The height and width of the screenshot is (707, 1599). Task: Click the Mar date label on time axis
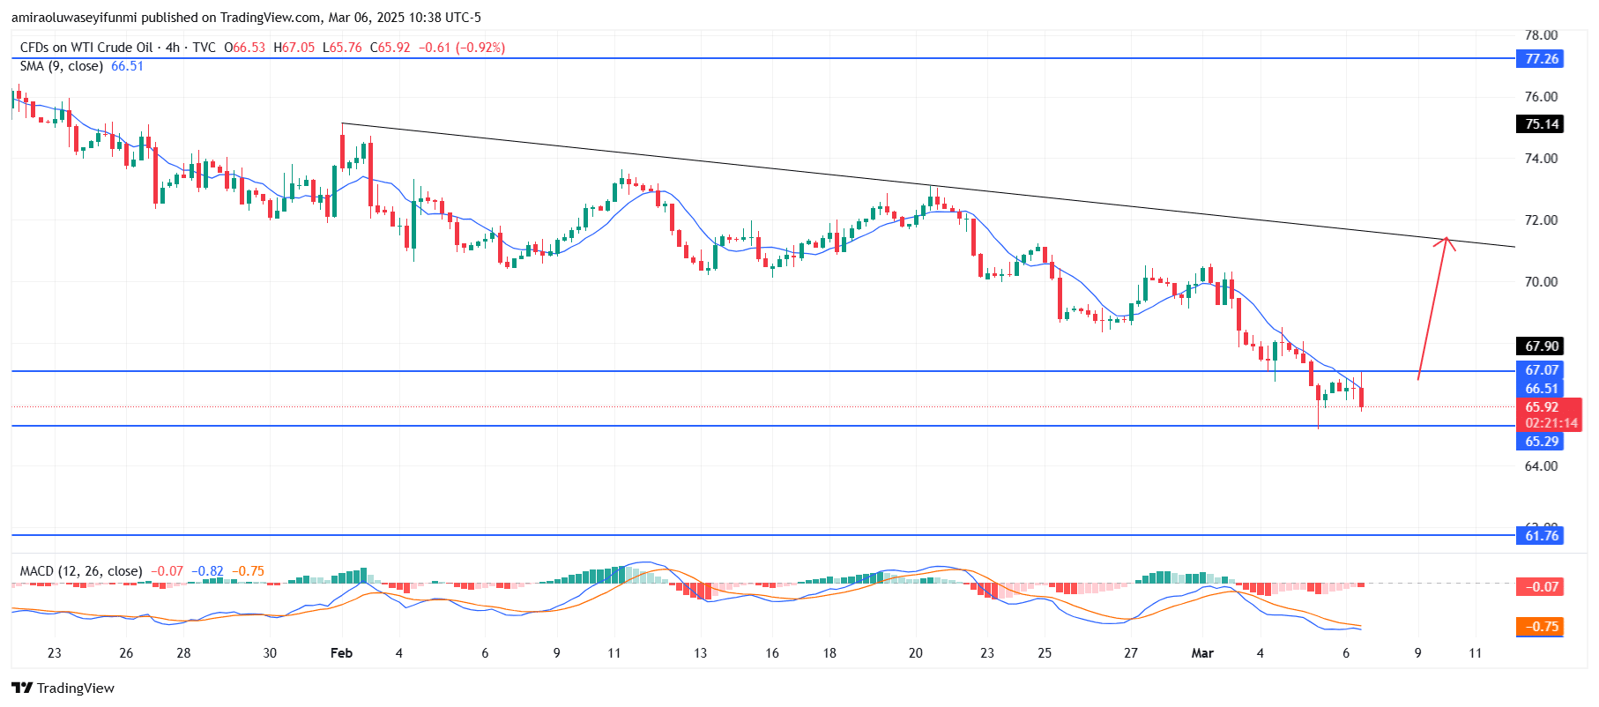(x=1202, y=653)
